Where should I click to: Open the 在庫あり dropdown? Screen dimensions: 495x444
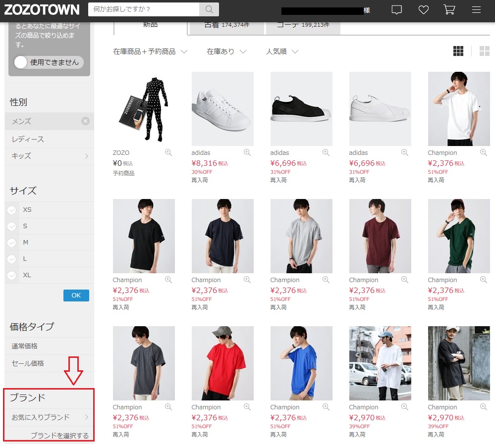tap(226, 51)
